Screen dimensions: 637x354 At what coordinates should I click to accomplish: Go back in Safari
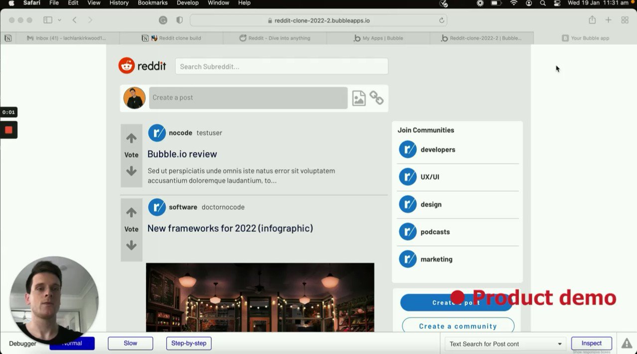[x=74, y=20]
